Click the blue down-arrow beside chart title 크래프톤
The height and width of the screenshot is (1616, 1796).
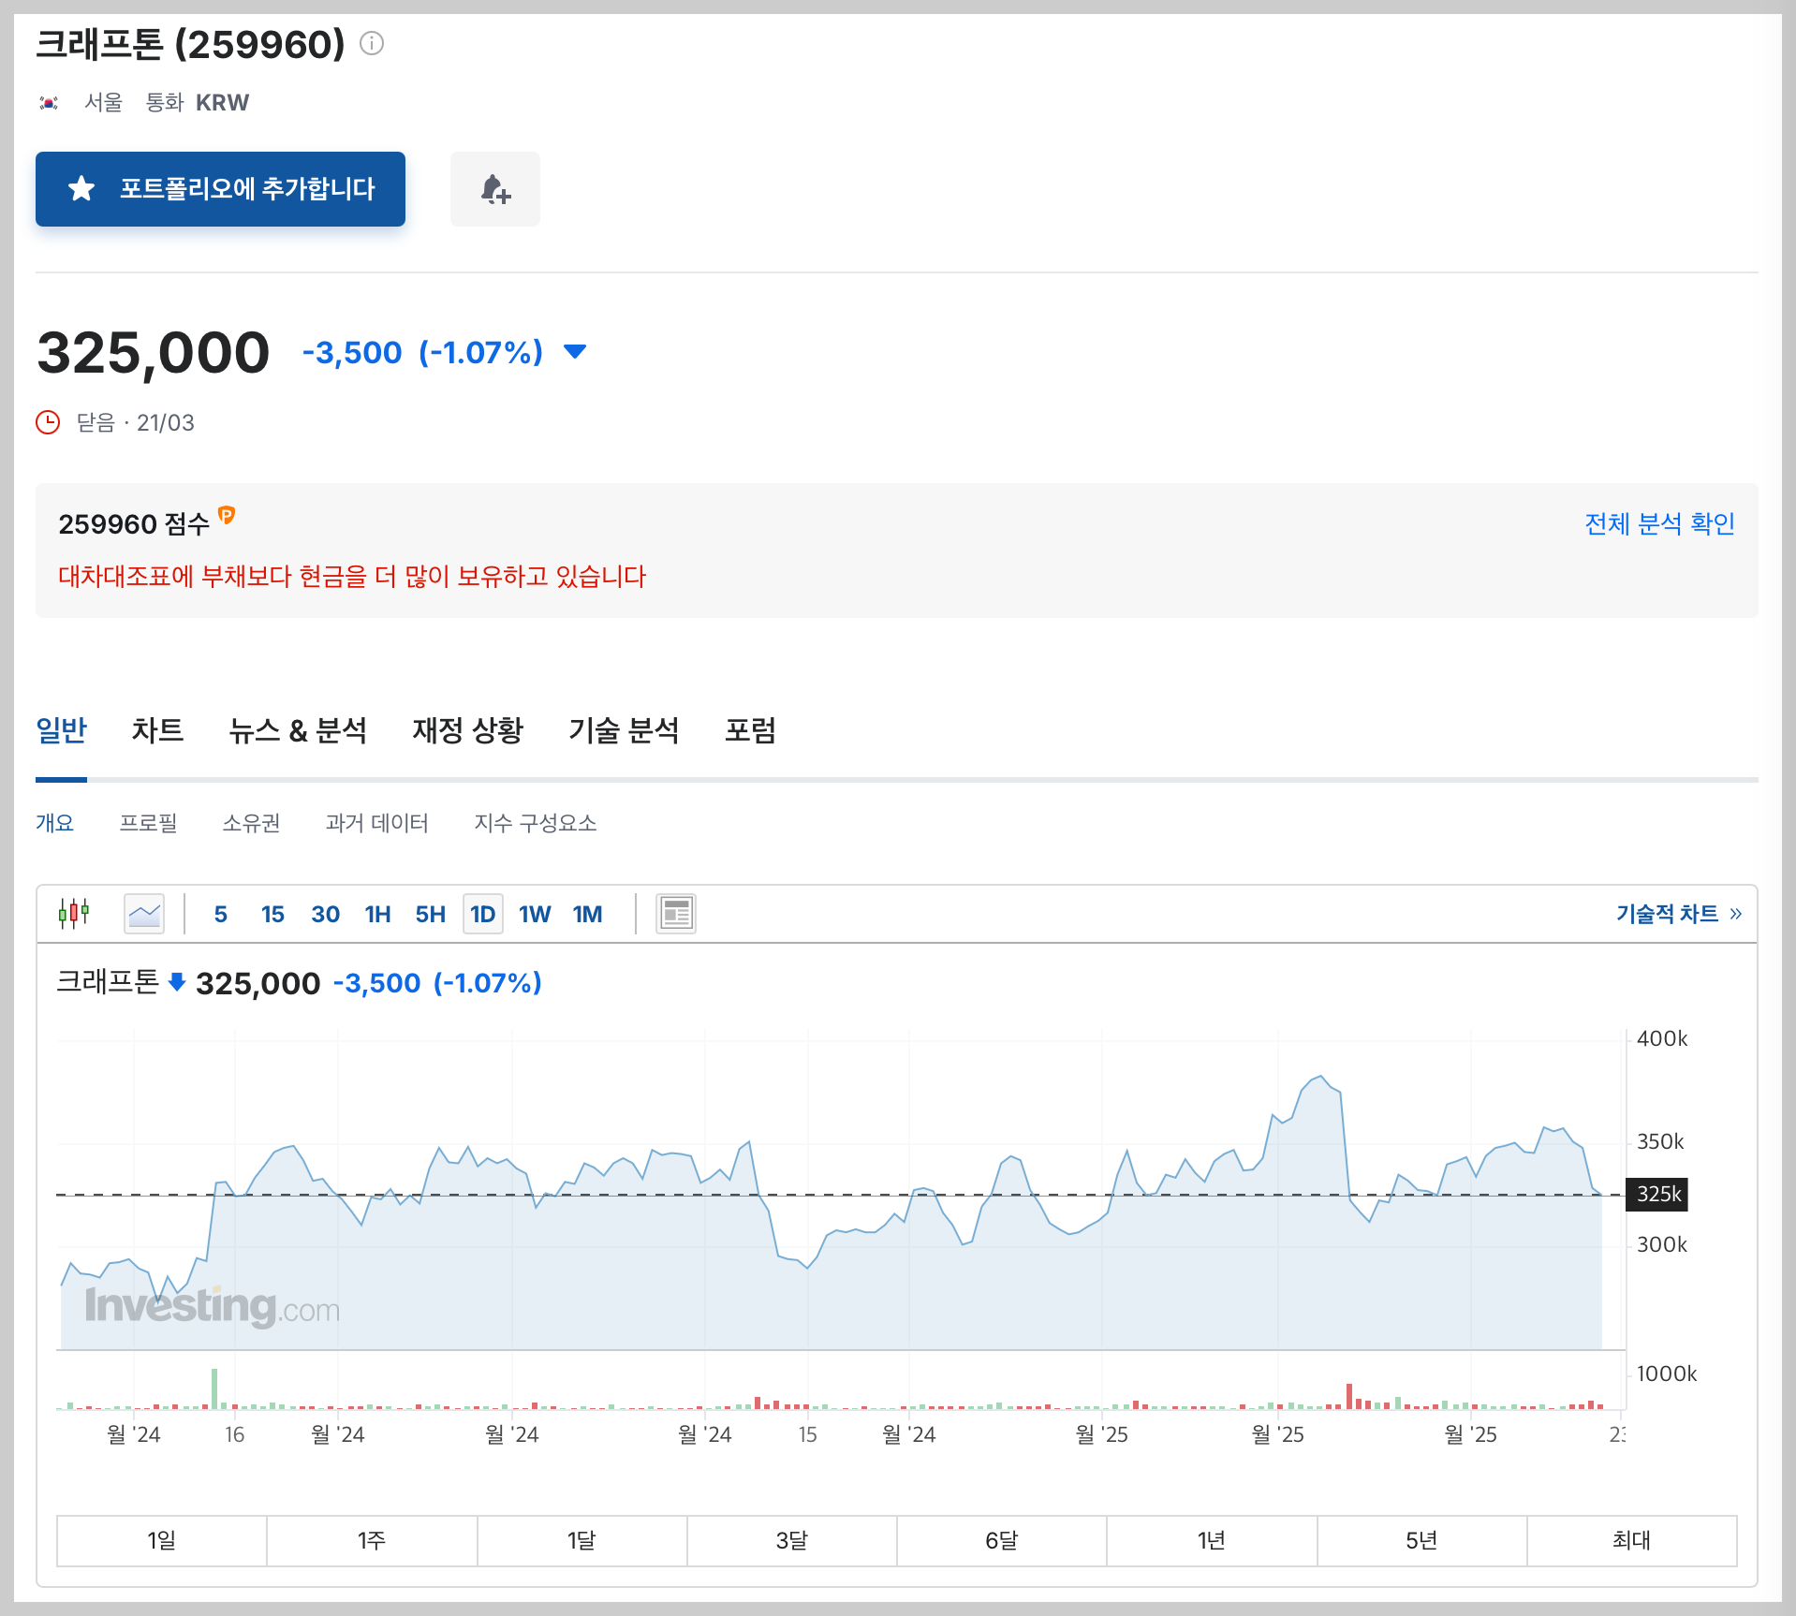coord(176,982)
